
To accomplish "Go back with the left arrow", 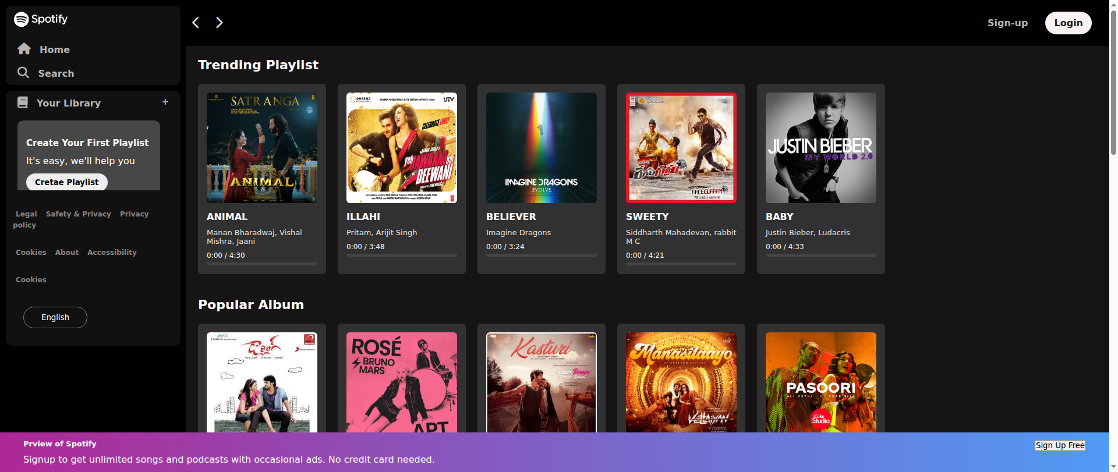I will coord(196,23).
